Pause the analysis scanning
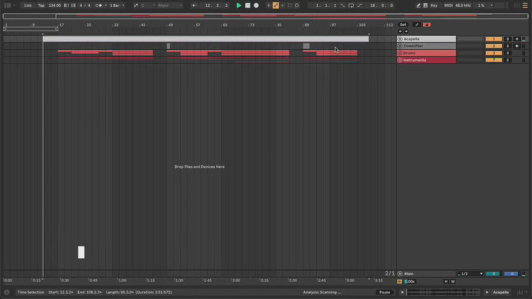The height and width of the screenshot is (299, 532). click(384, 292)
